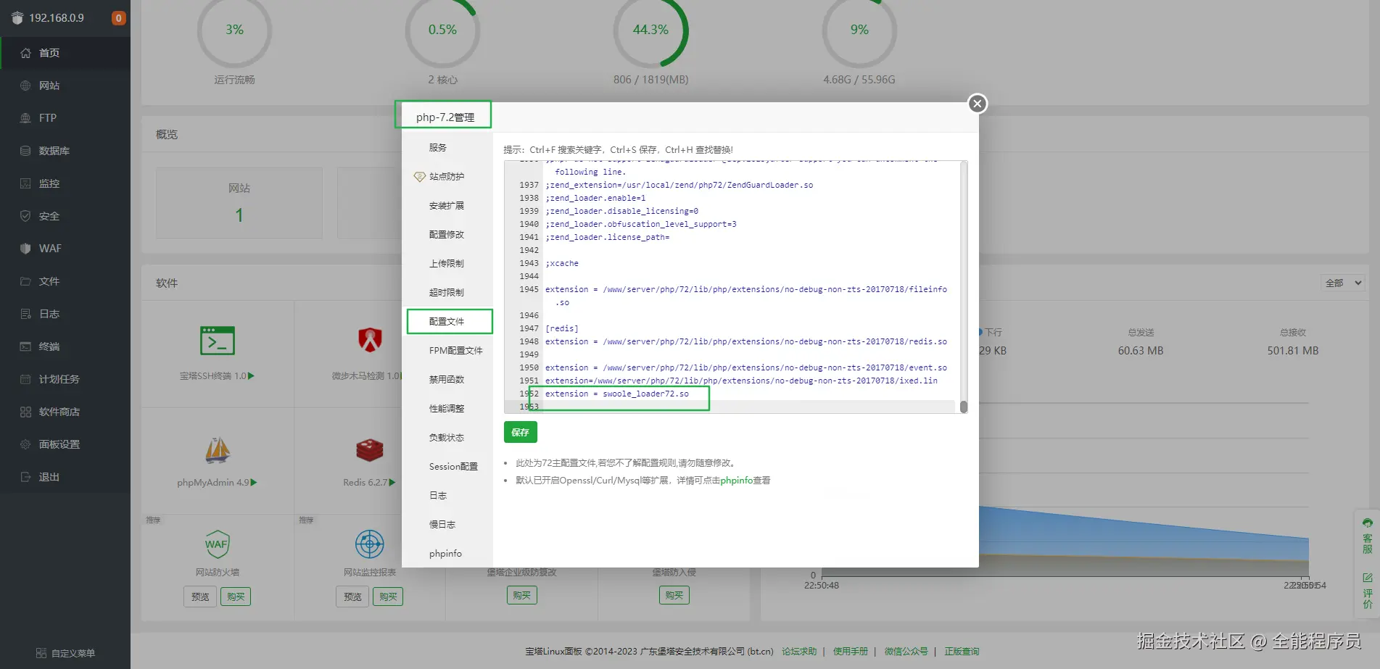Select the 配置修改 tab

447,235
